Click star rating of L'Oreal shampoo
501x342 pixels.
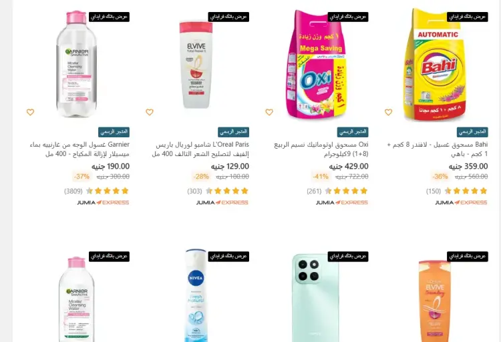coord(227,191)
